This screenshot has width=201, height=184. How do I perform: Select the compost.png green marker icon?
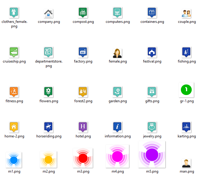(83, 12)
